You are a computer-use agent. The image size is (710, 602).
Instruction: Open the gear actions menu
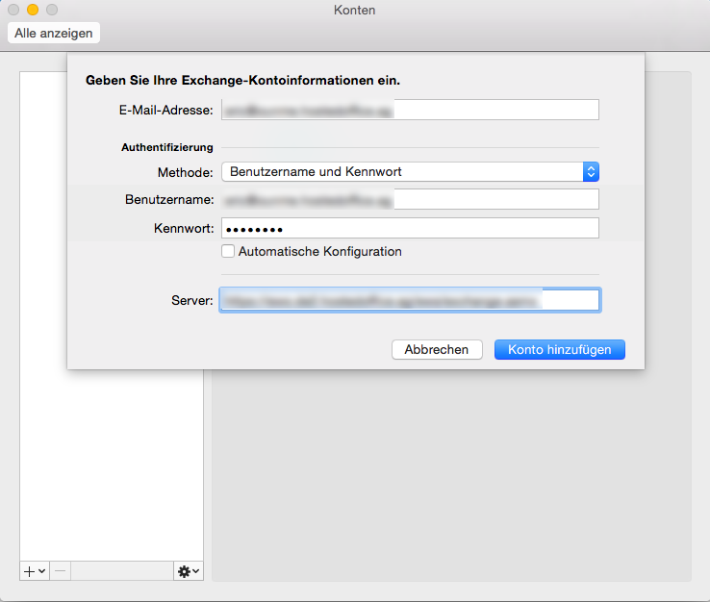(189, 571)
